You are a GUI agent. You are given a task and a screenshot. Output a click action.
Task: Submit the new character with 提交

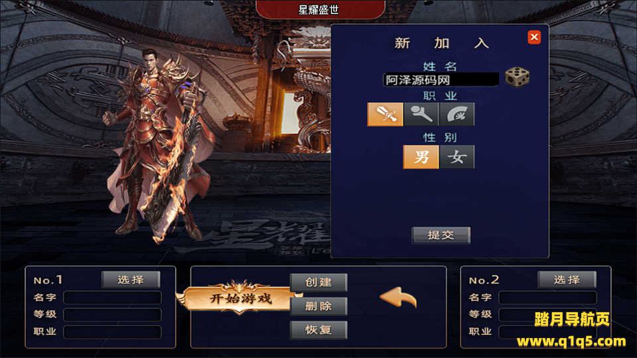point(441,235)
